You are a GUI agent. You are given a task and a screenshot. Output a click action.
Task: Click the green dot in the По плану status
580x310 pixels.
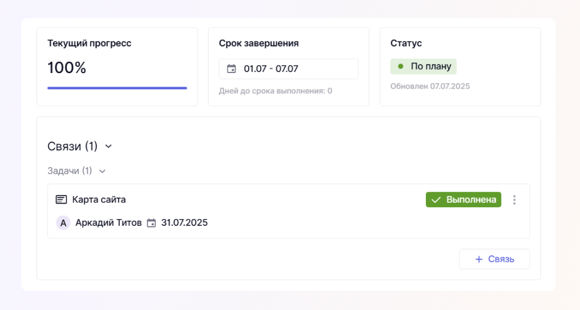[401, 66]
